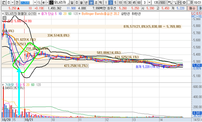202x122 pixels.
Task: Click the 876,571(21.0%) volume profile bar
Action: click(x=91, y=26)
